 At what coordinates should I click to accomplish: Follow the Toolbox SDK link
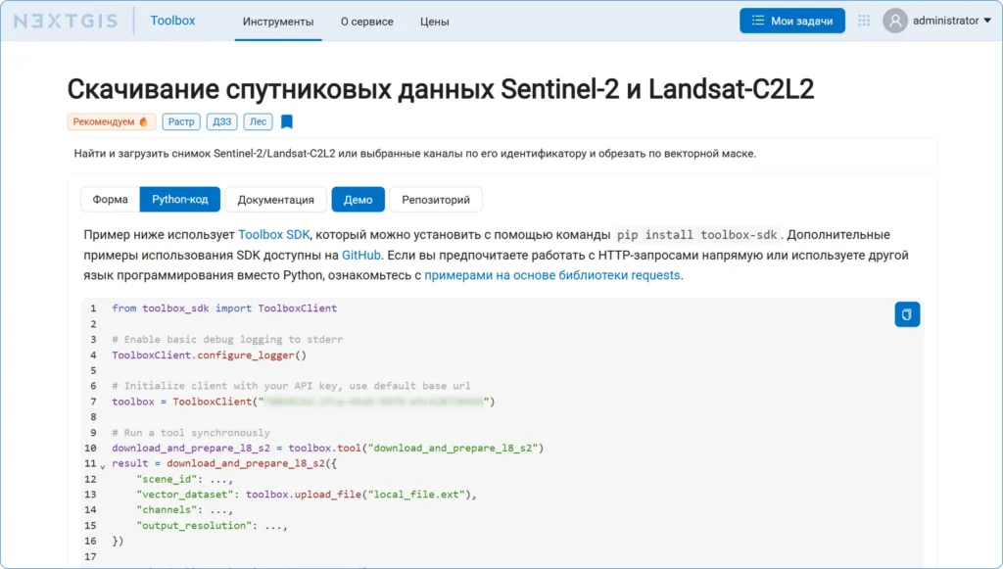point(274,235)
